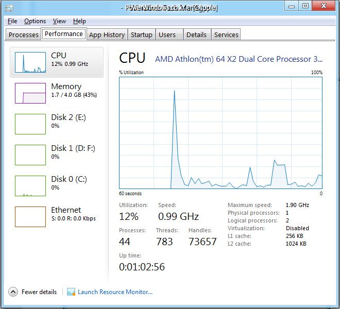Minimize the Task Manager window
Viewport: 340px width, 309px height.
click(x=292, y=6)
